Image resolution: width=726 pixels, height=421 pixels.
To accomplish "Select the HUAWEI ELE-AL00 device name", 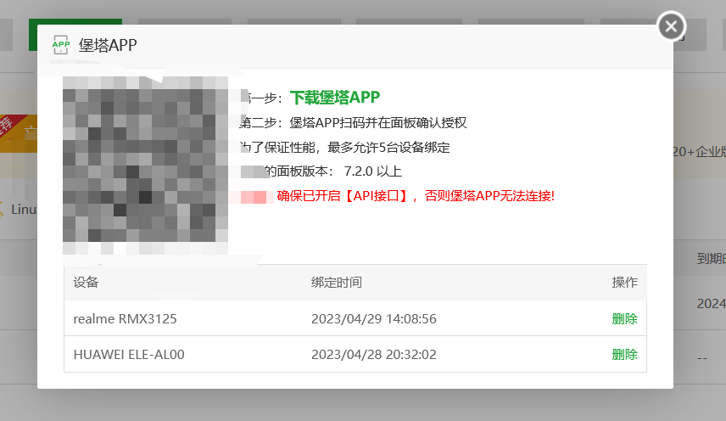I will tap(129, 354).
